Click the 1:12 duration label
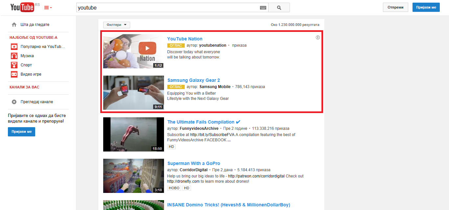The height and width of the screenshot is (210, 449). (x=158, y=65)
